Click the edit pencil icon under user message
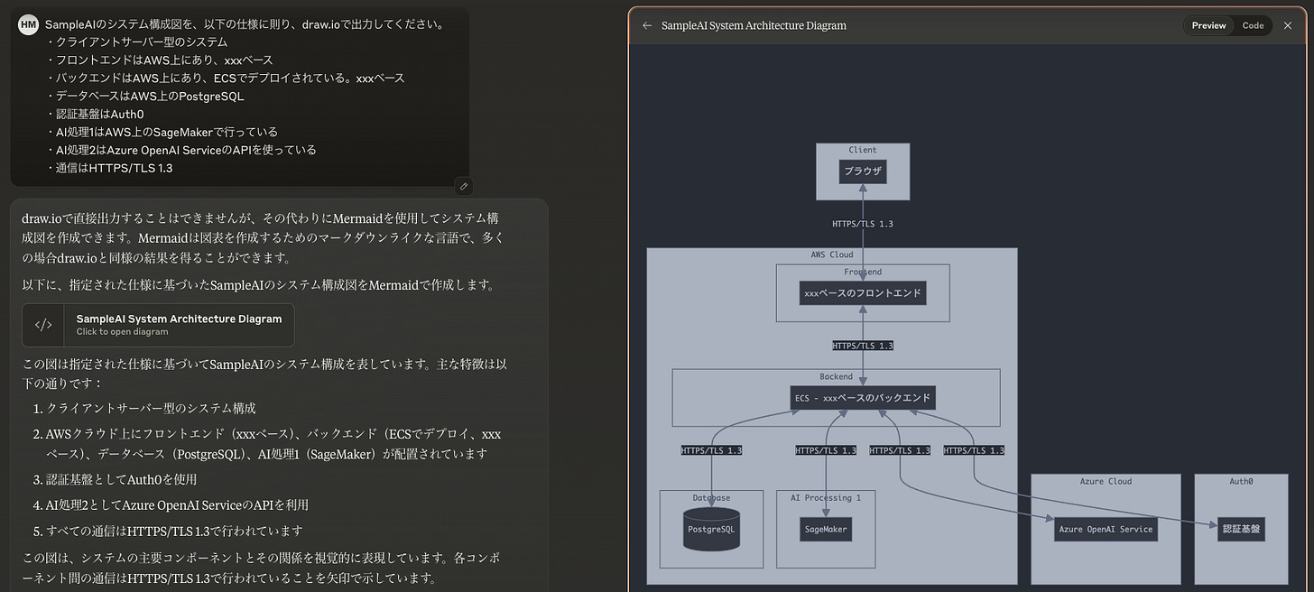The image size is (1314, 592). click(463, 187)
